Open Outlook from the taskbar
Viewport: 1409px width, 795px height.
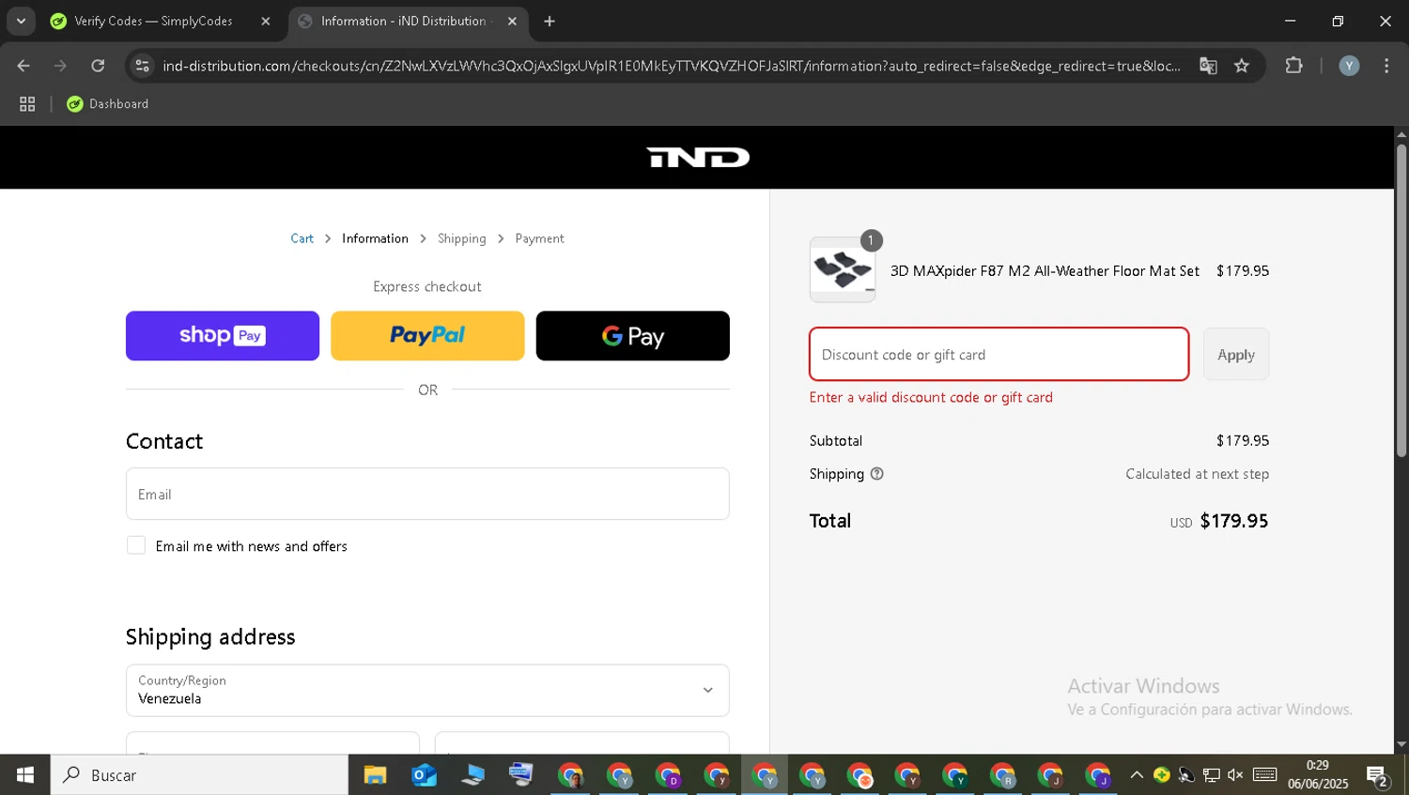click(424, 775)
